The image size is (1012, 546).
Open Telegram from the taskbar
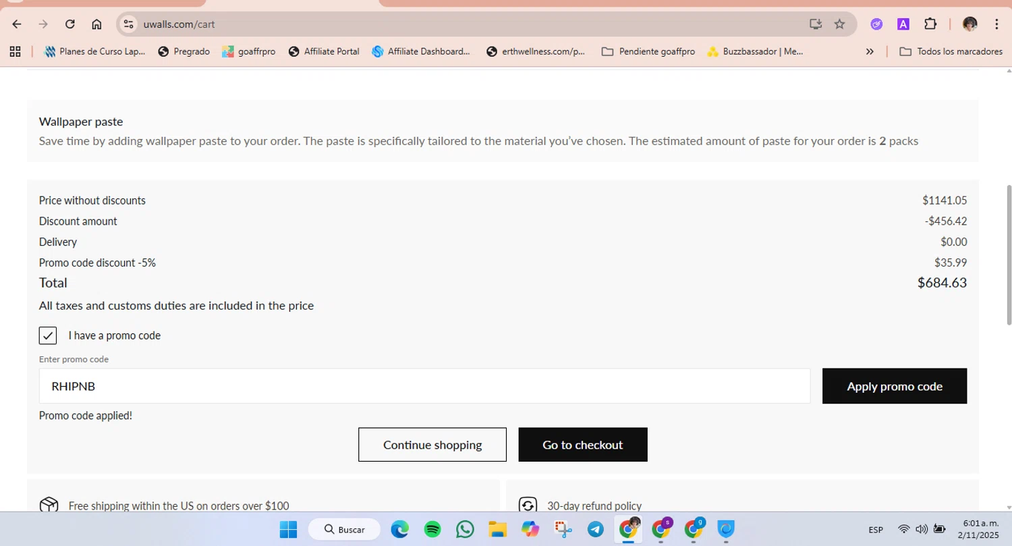[x=595, y=530]
